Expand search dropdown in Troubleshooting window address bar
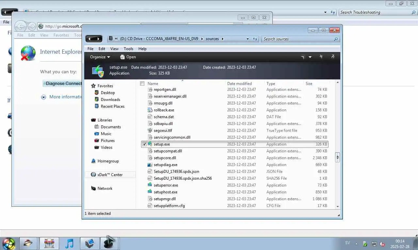This screenshot has width=418, height=250. point(325,12)
